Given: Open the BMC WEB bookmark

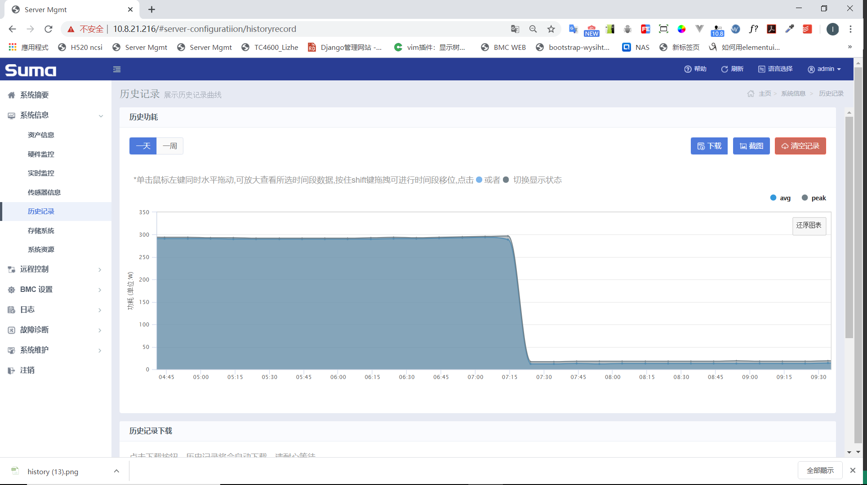Looking at the screenshot, I should point(503,47).
